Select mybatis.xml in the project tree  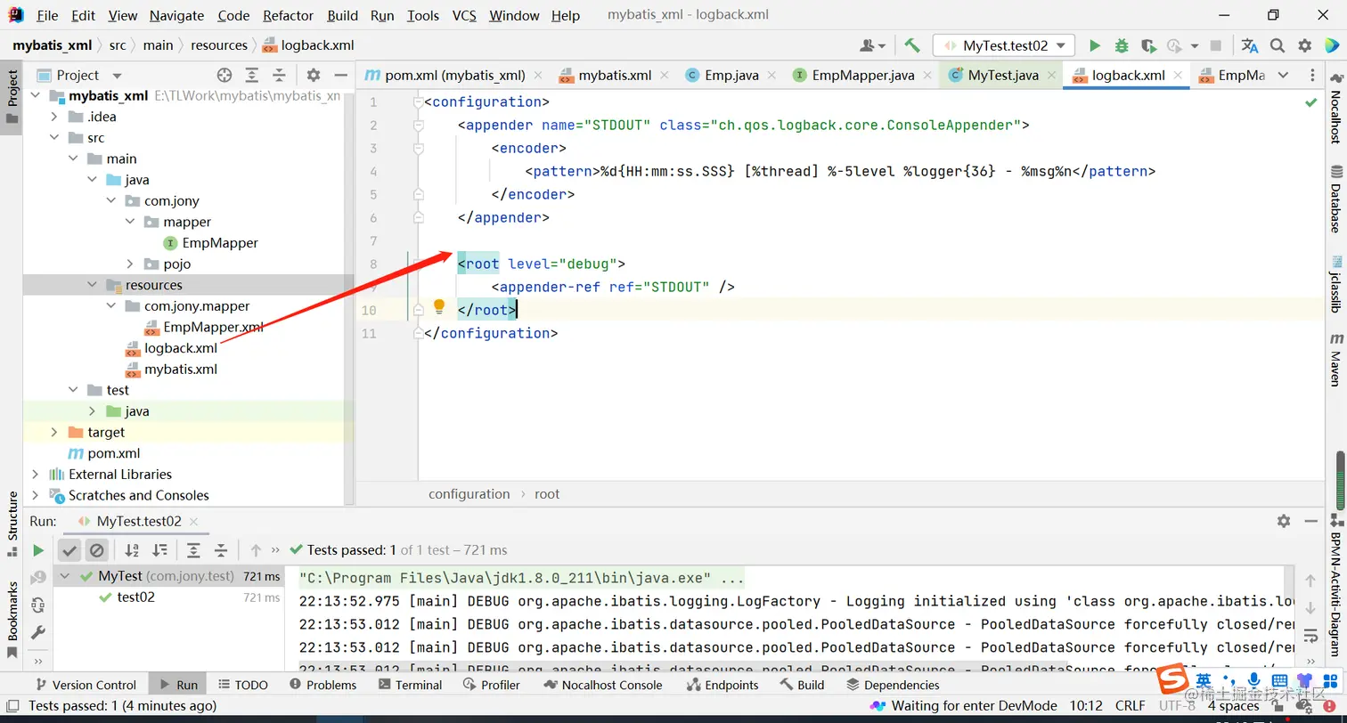(x=181, y=370)
